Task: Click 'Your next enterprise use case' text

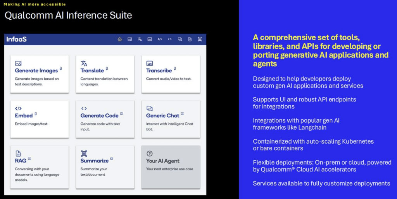Action: [x=170, y=169]
